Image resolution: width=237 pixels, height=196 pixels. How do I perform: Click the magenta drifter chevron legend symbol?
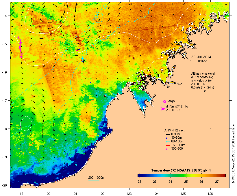(x=163, y=109)
